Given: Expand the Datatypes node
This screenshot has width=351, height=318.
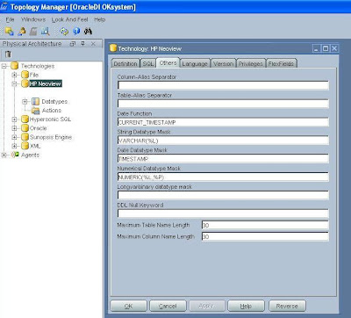Looking at the screenshot, I should click(x=25, y=102).
